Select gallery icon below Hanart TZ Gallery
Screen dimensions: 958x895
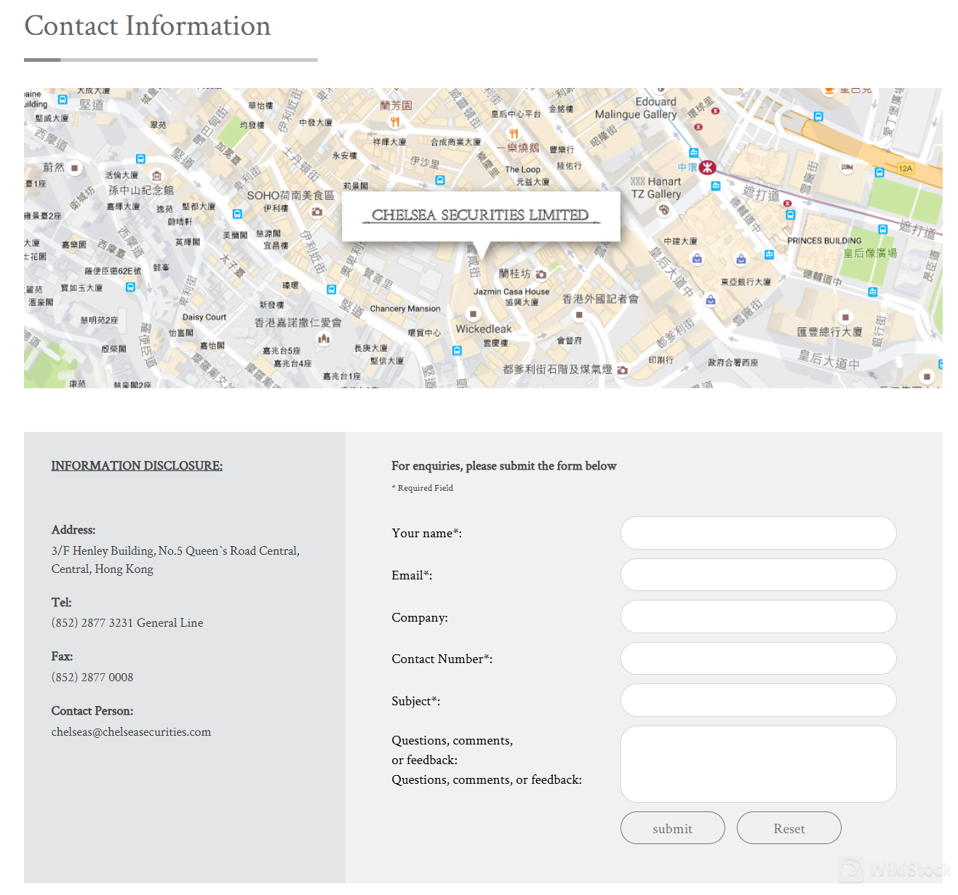pyautogui.click(x=663, y=210)
